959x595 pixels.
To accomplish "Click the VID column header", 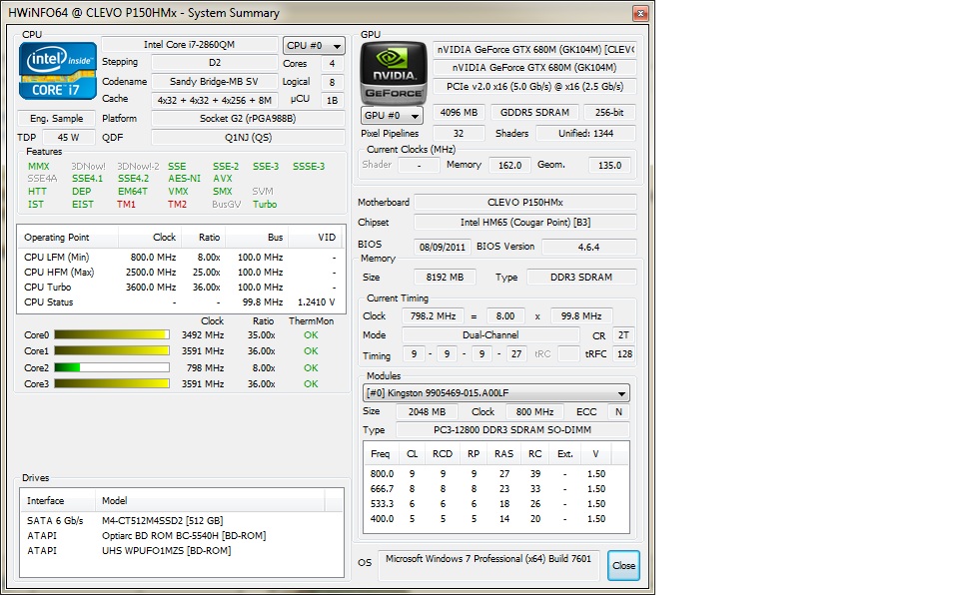I will click(x=317, y=238).
